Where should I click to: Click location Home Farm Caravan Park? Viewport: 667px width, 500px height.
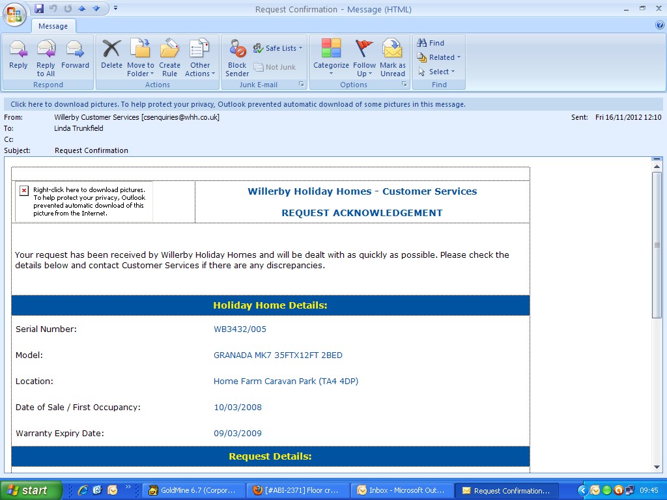coord(286,382)
